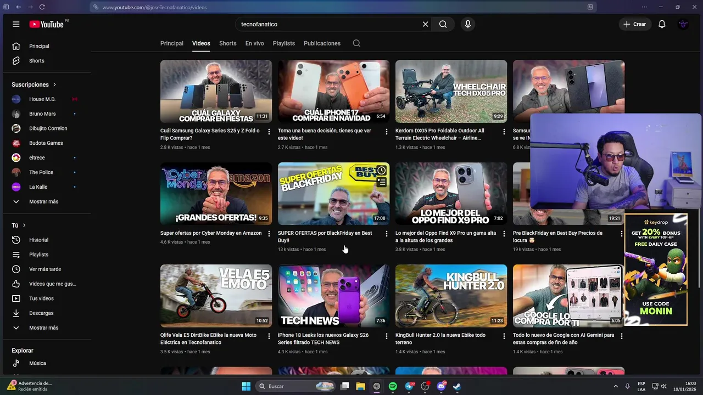
Task: Open Descargas in the sidebar
Action: [x=46, y=313]
